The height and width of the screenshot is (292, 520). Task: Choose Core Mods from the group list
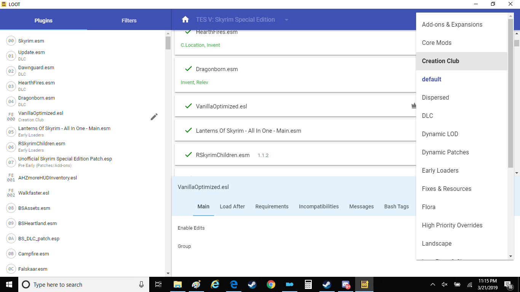point(462,43)
